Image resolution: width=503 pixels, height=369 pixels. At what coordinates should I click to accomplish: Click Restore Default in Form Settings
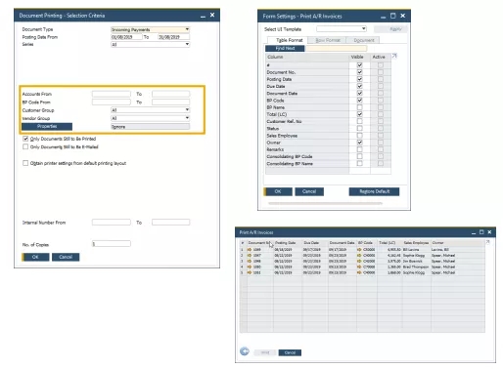(374, 191)
